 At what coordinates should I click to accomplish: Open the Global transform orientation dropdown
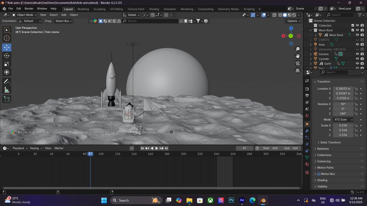(x=131, y=15)
